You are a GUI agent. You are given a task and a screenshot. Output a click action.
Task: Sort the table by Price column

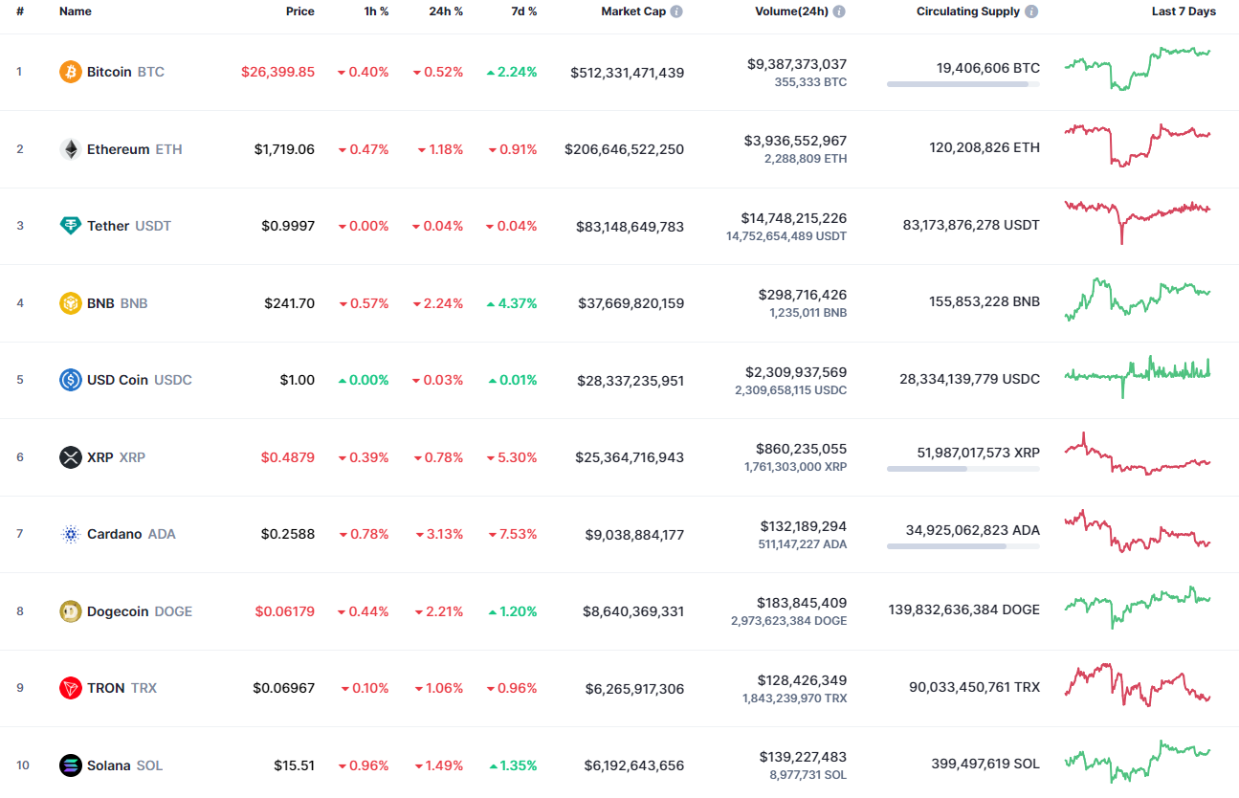pyautogui.click(x=299, y=11)
